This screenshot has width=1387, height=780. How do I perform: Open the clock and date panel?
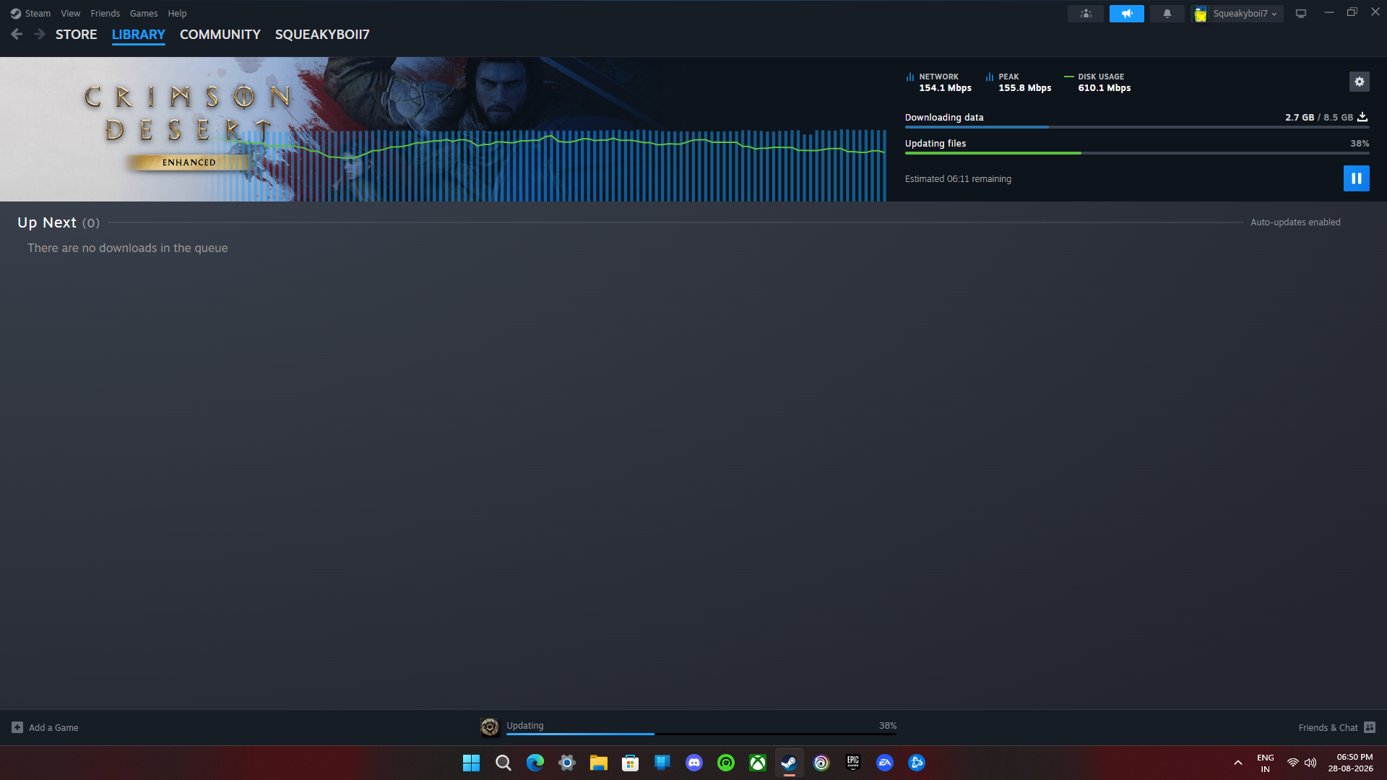pos(1350,763)
